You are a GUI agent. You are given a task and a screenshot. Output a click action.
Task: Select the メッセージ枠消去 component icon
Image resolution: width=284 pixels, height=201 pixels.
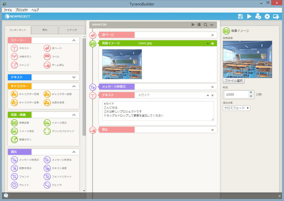pyautogui.click(x=47, y=160)
